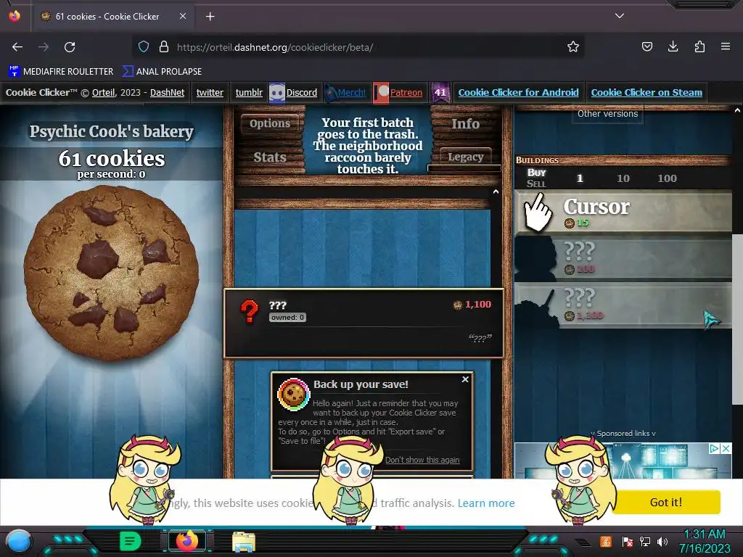This screenshot has height=557, width=743.
Task: Click the purple 41 badge icon
Action: [x=440, y=92]
